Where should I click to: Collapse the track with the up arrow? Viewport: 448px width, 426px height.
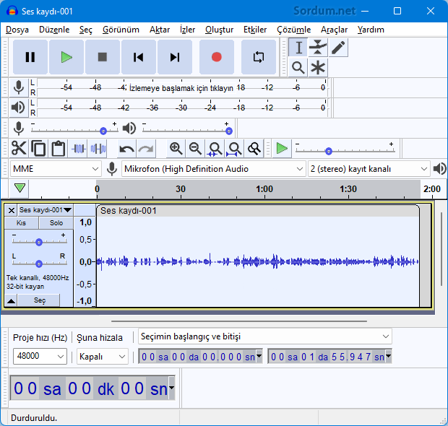(x=12, y=300)
